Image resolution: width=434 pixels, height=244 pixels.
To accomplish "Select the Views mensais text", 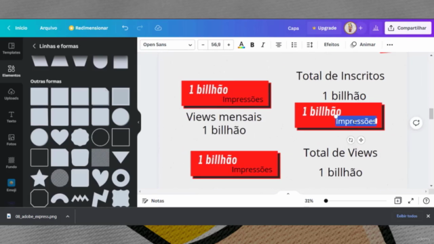I will click(224, 117).
